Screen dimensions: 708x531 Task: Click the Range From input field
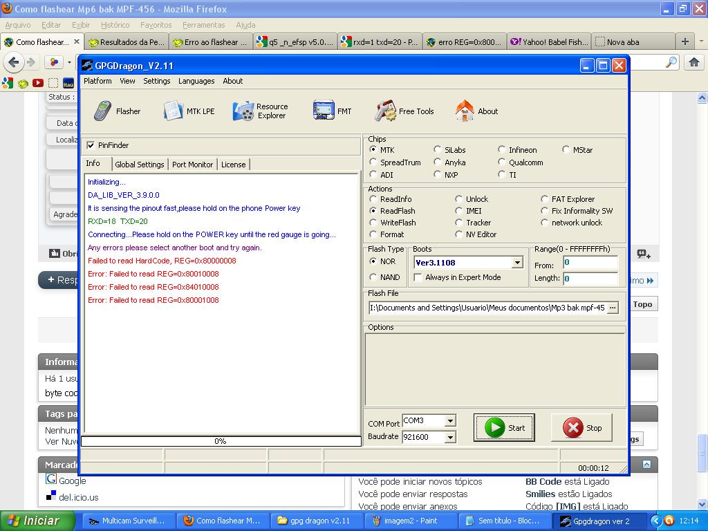[x=590, y=262]
